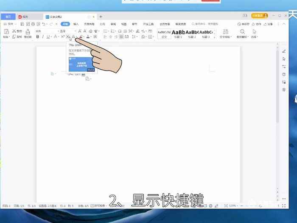The height and width of the screenshot is (223, 297).
Task: Click the increase indent icon
Action: pos(125,31)
